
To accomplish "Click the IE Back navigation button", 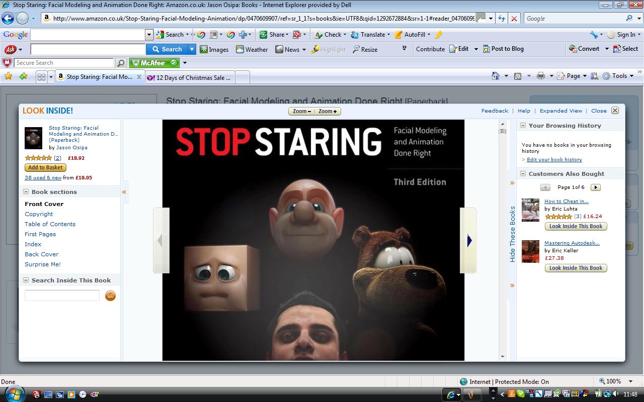I will 8,19.
